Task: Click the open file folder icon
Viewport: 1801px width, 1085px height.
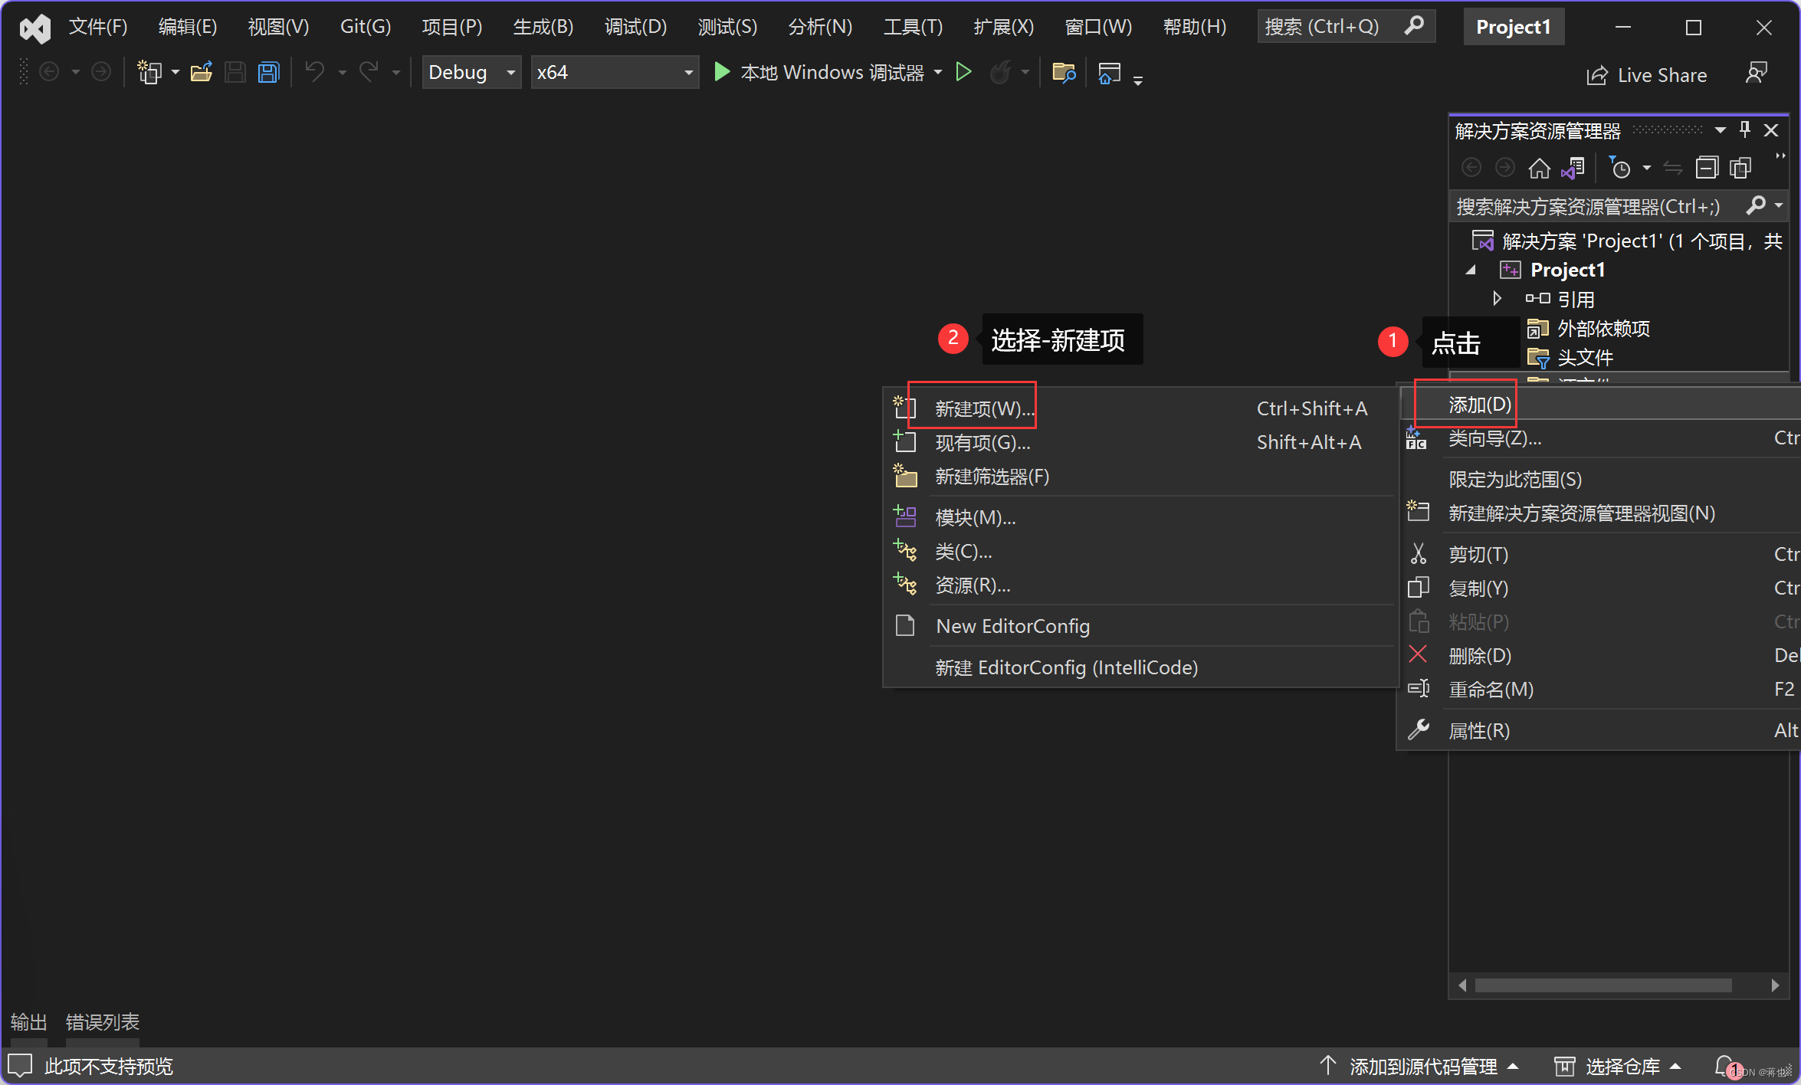Action: click(x=201, y=73)
